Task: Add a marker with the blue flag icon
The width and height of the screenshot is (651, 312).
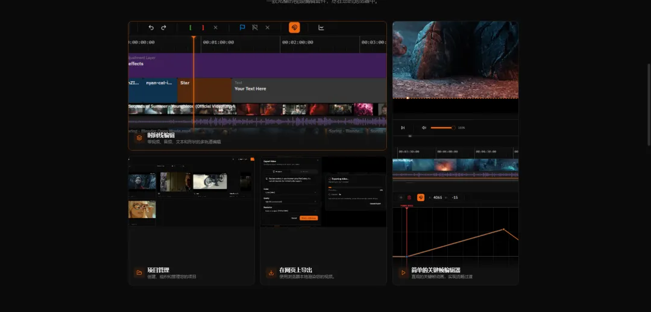Action: point(242,28)
